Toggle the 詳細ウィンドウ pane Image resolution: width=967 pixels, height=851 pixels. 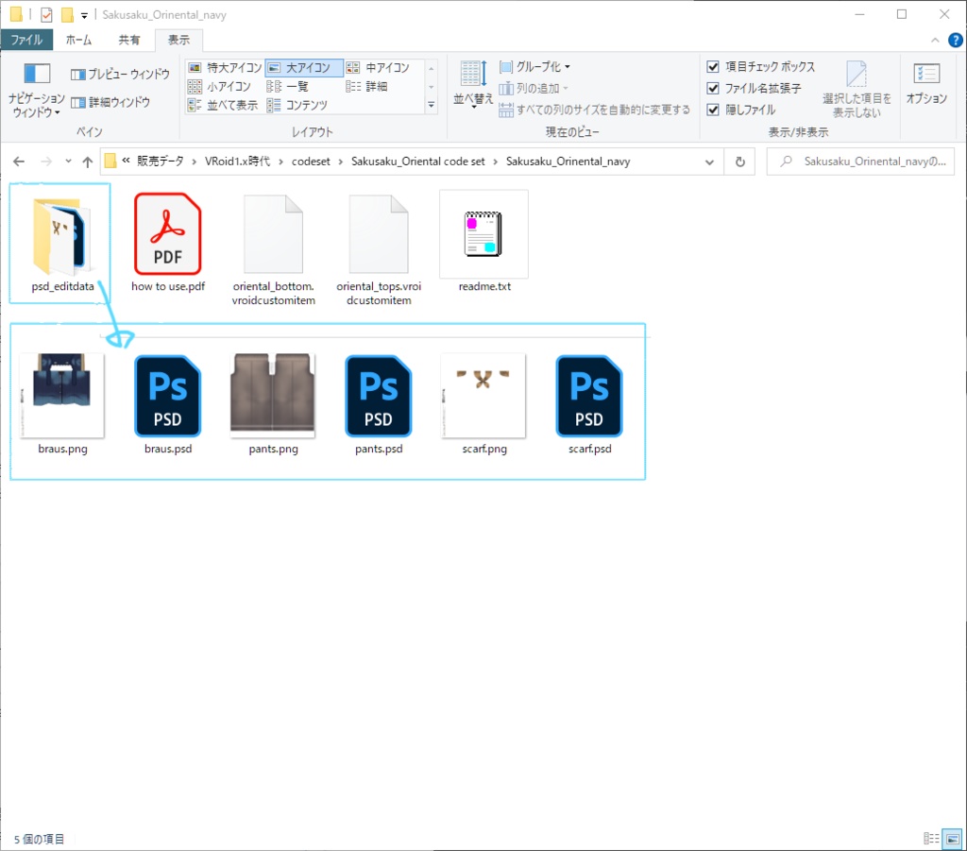point(110,102)
